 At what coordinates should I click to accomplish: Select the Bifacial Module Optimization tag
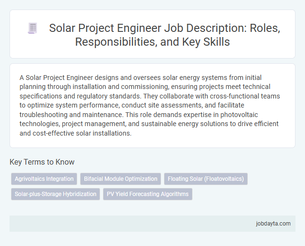tap(121, 179)
